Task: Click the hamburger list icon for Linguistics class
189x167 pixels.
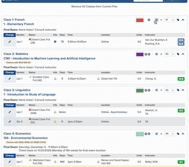Action: (x=156, y=90)
